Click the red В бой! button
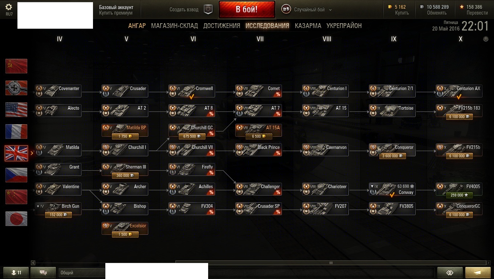The image size is (494, 279). [247, 9]
